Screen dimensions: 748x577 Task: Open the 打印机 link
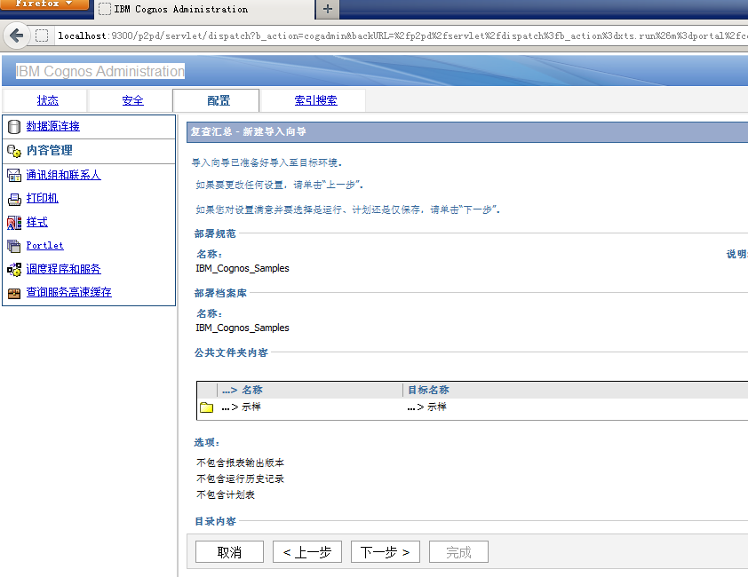point(43,198)
